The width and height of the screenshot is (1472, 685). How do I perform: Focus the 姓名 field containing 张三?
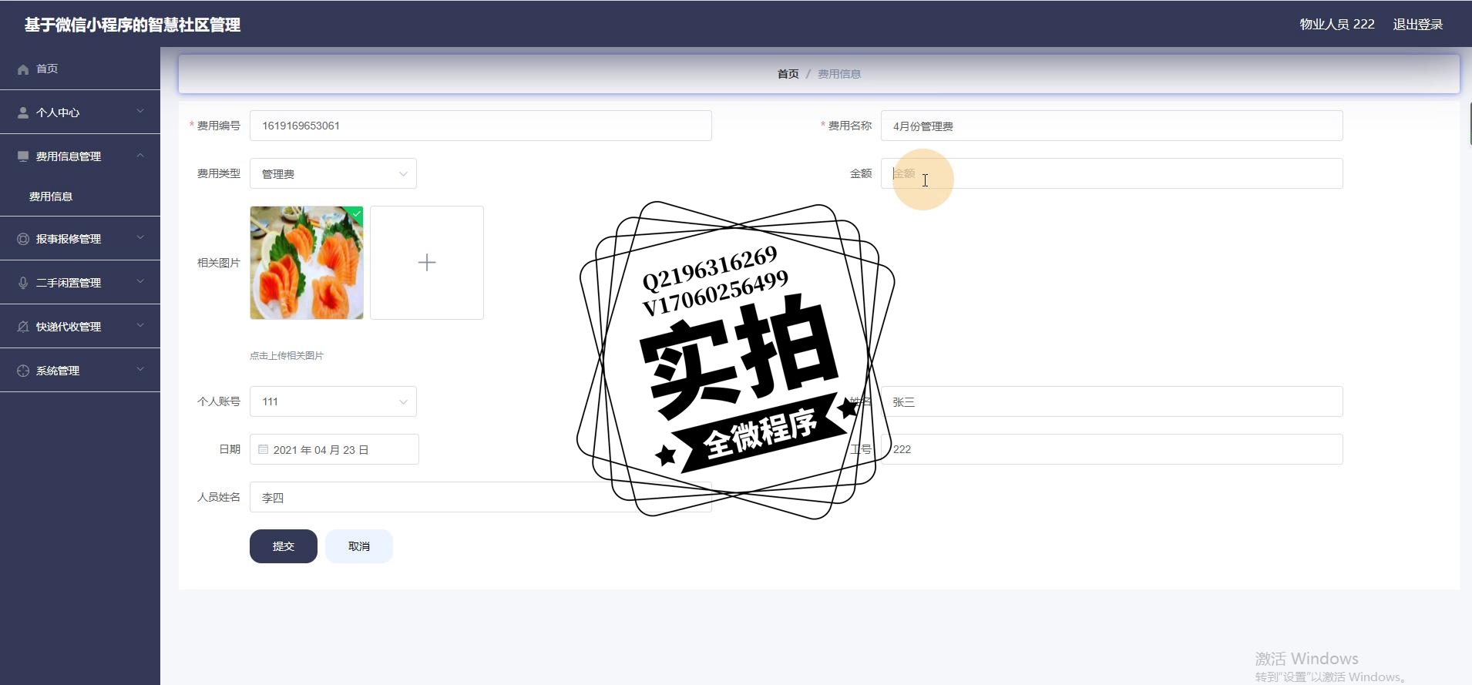[1112, 401]
